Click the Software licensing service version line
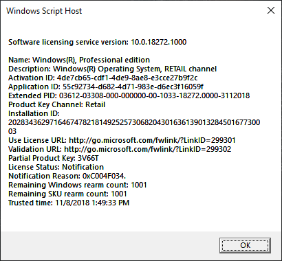Screen dimensions: 282x261 pyautogui.click(x=98, y=42)
